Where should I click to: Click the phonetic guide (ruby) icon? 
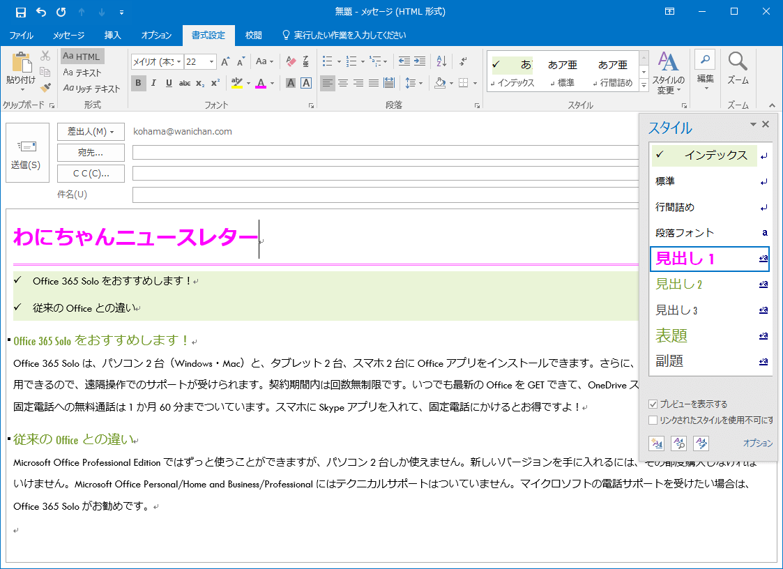[x=305, y=61]
